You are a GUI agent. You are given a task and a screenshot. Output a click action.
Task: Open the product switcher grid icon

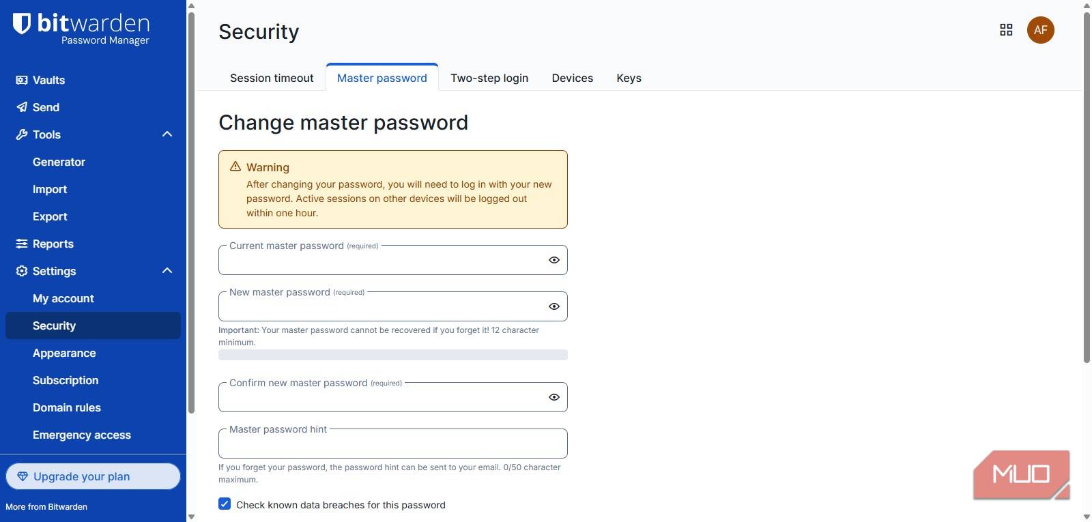point(1006,30)
